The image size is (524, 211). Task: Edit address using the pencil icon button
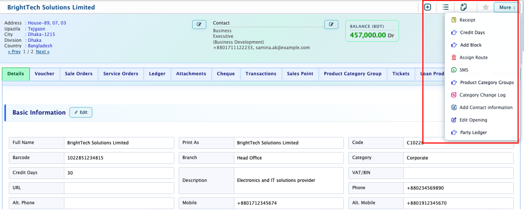point(199,24)
